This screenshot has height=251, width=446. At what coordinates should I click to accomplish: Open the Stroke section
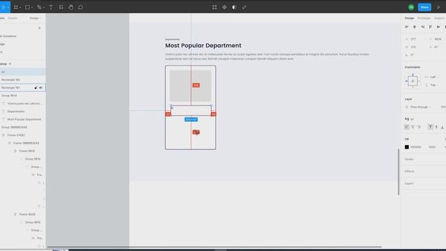tap(409, 159)
